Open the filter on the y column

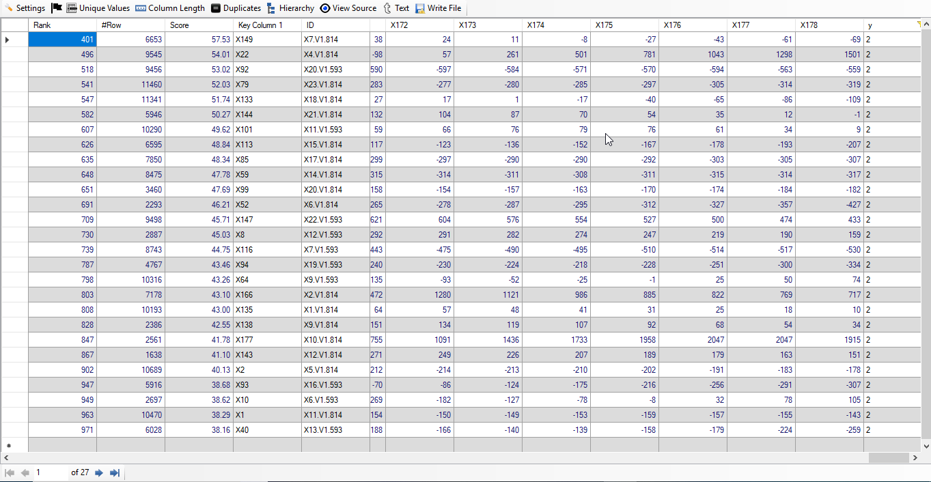pyautogui.click(x=919, y=25)
